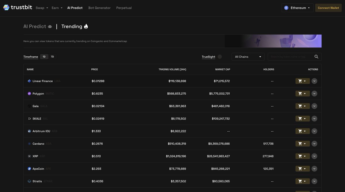Click the Name column header
Screen dimensions: 345x192
(x=30, y=70)
